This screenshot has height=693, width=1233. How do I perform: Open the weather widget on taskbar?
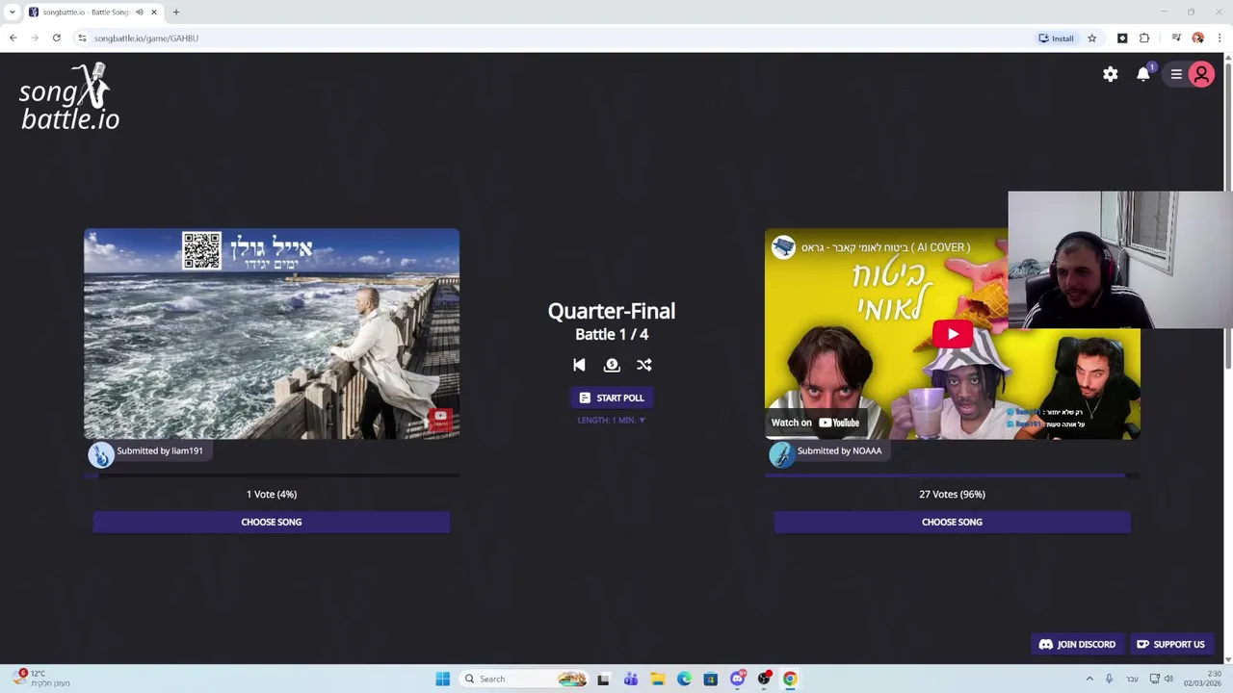pyautogui.click(x=42, y=679)
